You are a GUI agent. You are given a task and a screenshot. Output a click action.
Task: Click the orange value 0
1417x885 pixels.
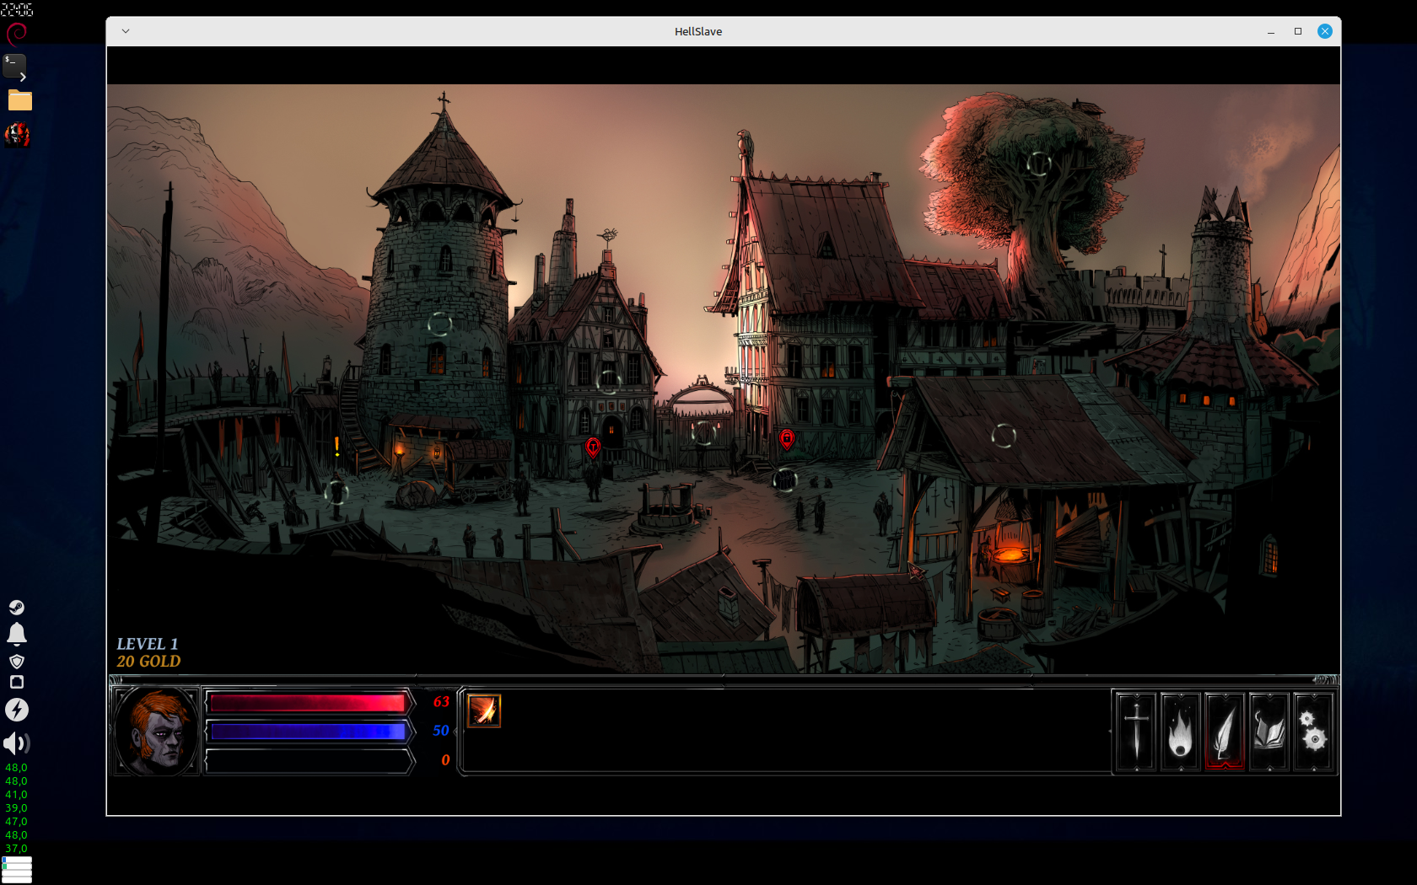point(445,760)
